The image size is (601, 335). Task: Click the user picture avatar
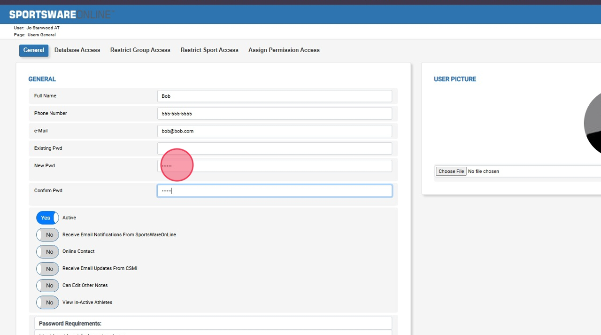[593, 123]
